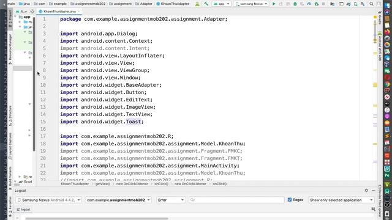This screenshot has width=392, height=220.
Task: Open Show only selected application filter dropdown
Action: pyautogui.click(x=341, y=200)
